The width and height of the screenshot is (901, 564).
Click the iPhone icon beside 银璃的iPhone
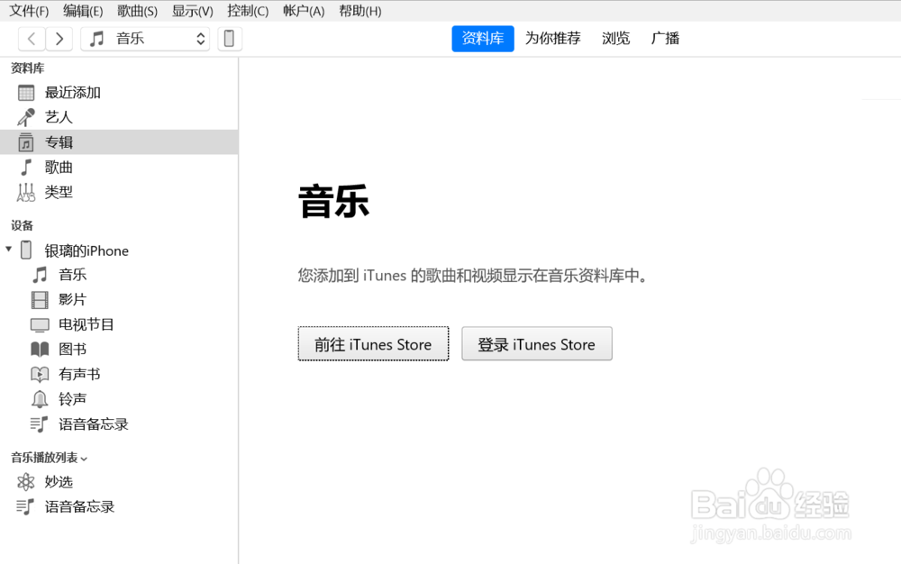[26, 250]
